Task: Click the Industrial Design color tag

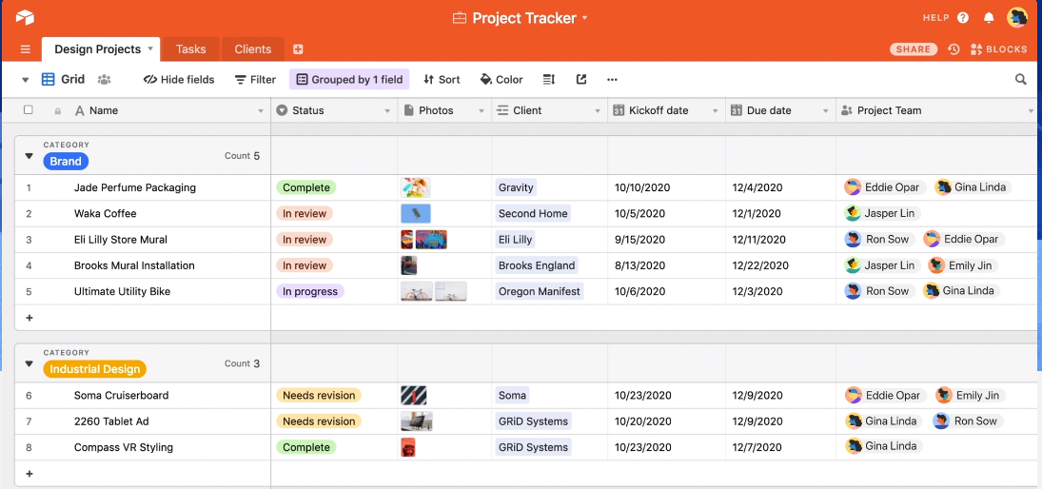Action: pos(95,369)
